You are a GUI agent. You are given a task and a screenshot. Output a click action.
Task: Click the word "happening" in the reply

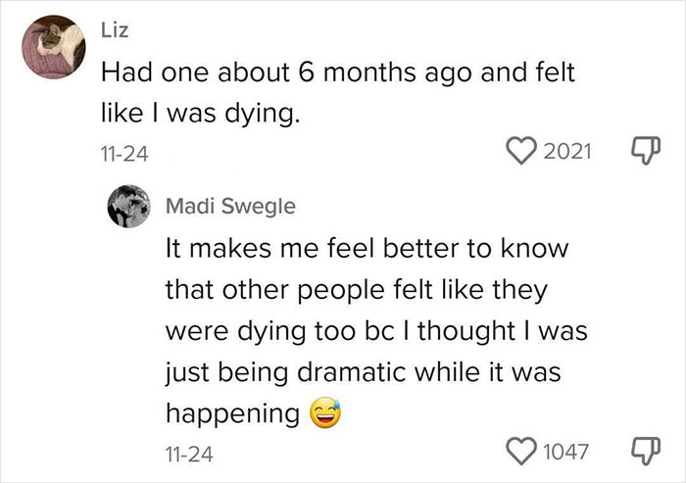point(232,414)
